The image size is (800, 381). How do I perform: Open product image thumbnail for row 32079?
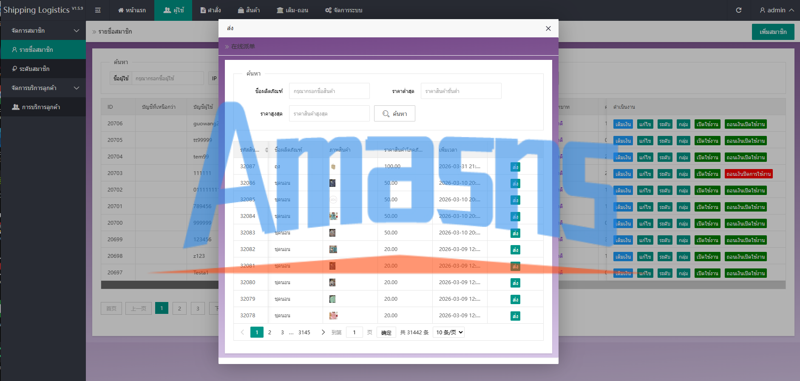tap(332, 299)
